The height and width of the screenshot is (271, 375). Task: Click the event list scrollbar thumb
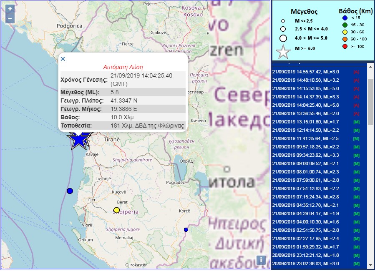click(370, 102)
